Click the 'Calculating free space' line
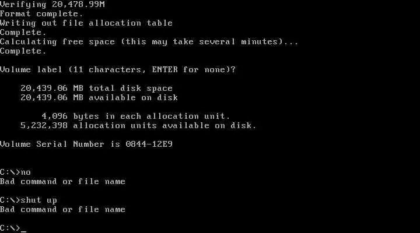 pos(149,42)
